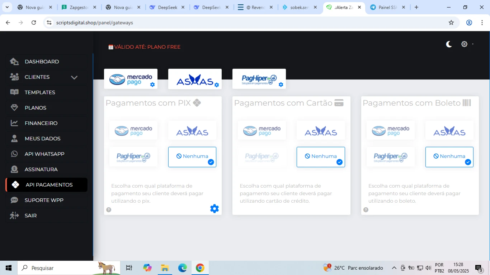Select Mercado Pago for PIX payments
This screenshot has width=490, height=275.
[x=133, y=130]
